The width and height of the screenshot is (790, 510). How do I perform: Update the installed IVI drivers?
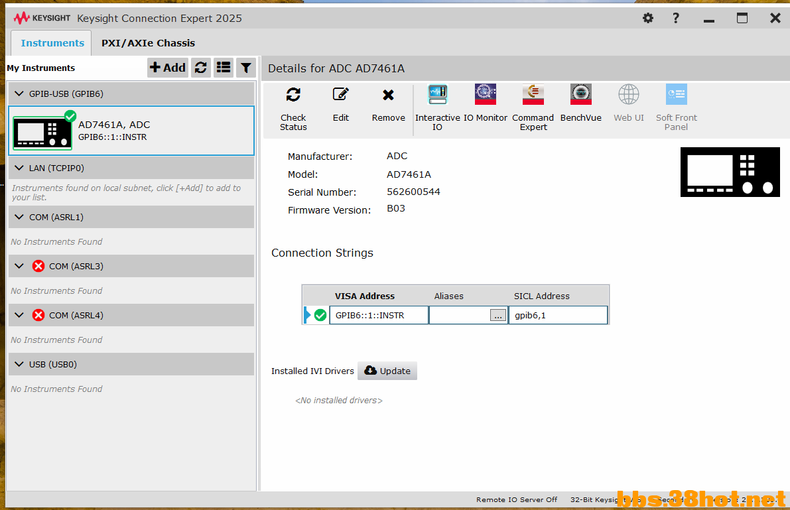[387, 371]
